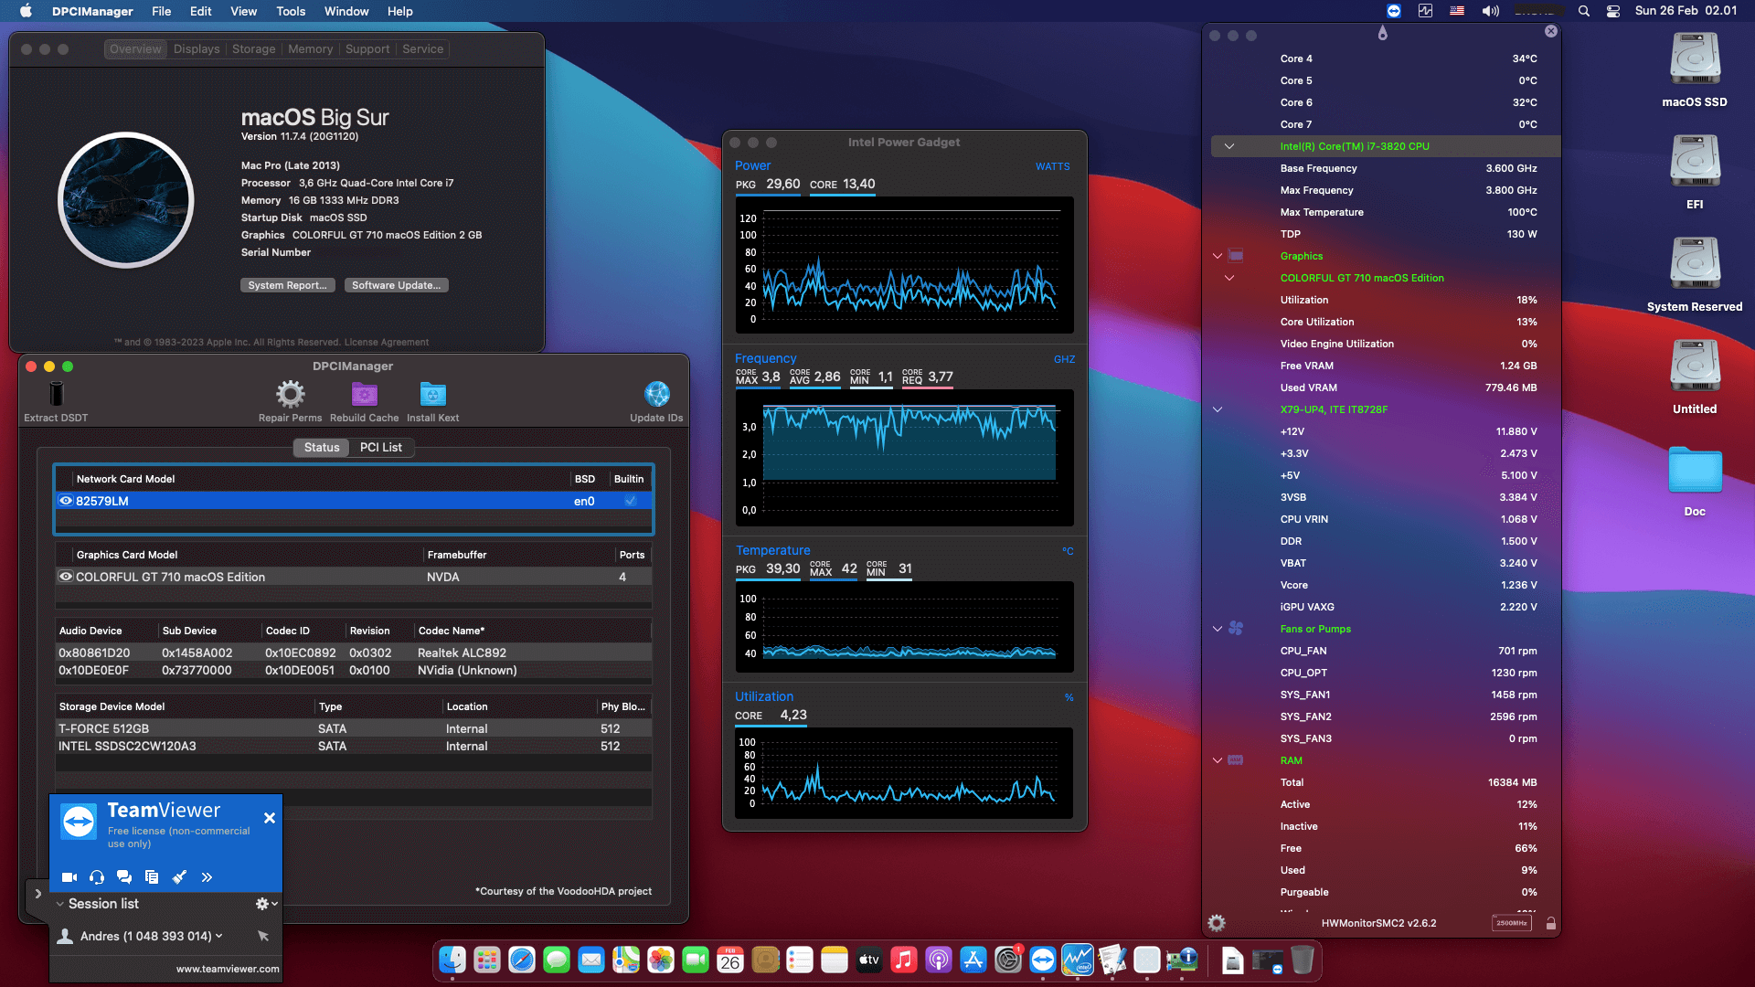Toggle visibility of the 82579LM network card

tap(65, 501)
